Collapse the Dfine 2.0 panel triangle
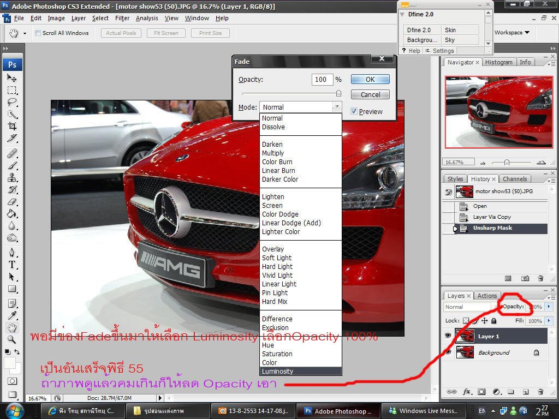559x419 pixels. 402,15
